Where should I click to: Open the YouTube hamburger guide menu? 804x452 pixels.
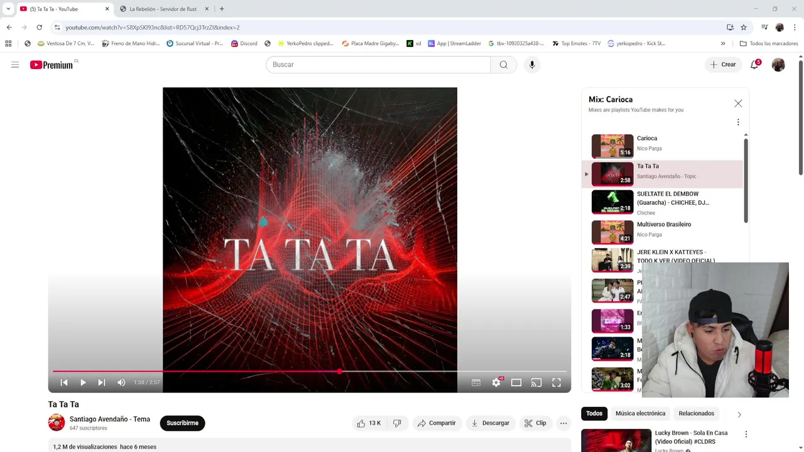click(x=15, y=65)
